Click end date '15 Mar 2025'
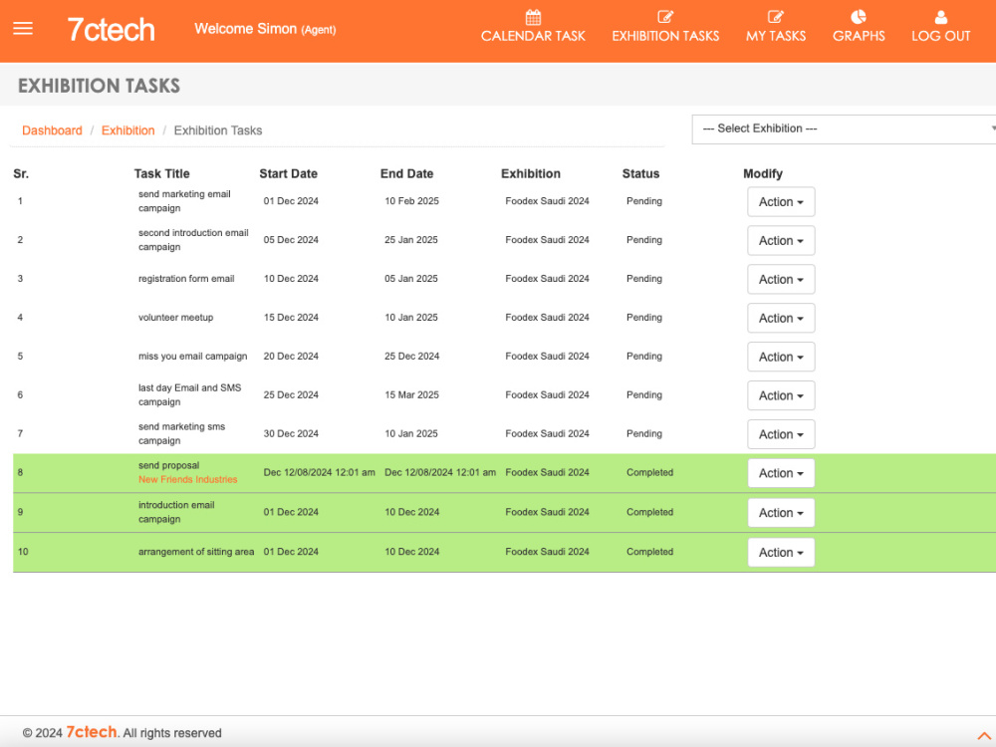996x747 pixels. click(411, 395)
